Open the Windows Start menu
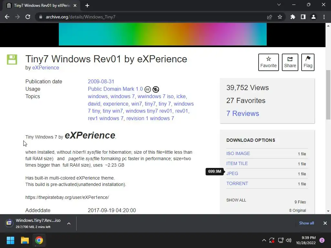331x248 pixels. [10, 240]
